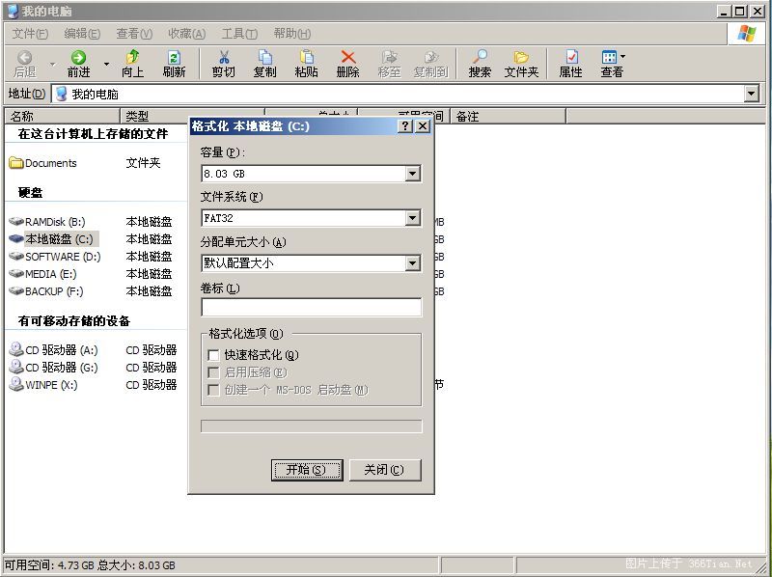Open the 查看(V) menu
This screenshot has height=577, width=772.
(134, 34)
